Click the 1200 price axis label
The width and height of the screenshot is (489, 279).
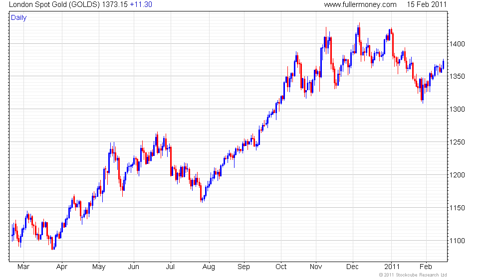(x=457, y=175)
